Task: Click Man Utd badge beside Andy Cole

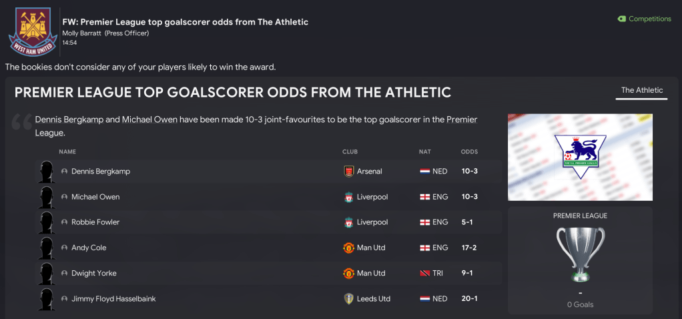Action: point(348,248)
